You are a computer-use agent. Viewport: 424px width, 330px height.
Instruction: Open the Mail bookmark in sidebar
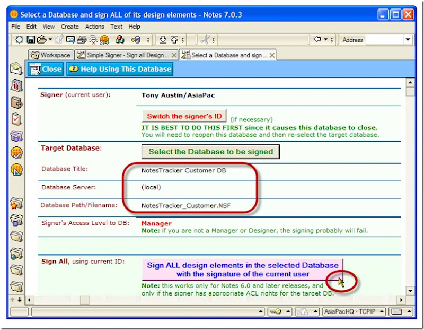click(16, 68)
